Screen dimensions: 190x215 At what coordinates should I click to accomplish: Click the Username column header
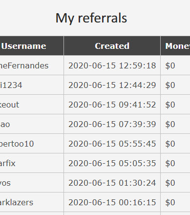(24, 46)
